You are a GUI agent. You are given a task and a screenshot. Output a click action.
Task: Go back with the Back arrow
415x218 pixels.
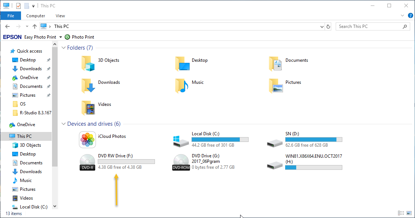tap(7, 26)
